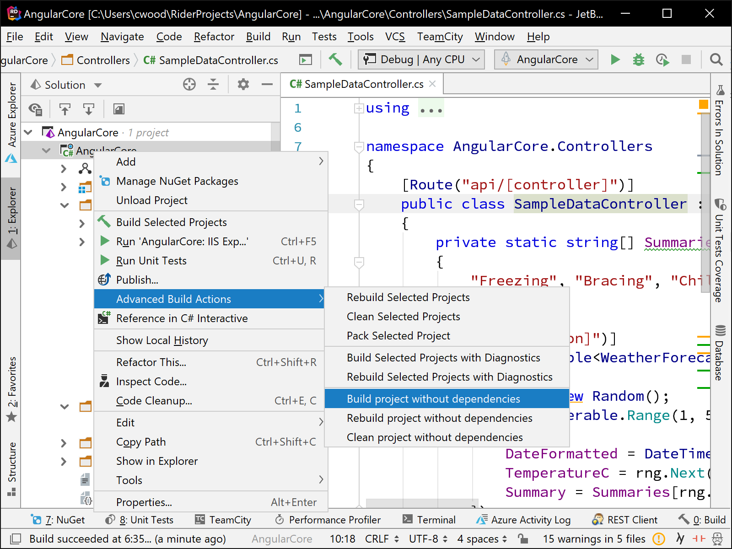
Task: Click the scroll-to-source down arrow icon
Action: pyautogui.click(x=88, y=109)
